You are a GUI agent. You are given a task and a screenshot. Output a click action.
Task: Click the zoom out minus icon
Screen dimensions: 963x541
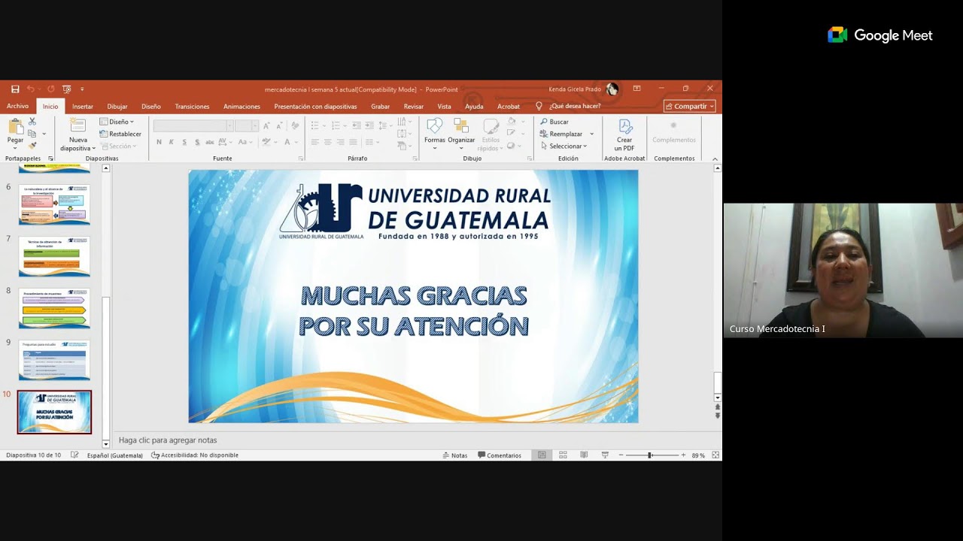point(621,455)
